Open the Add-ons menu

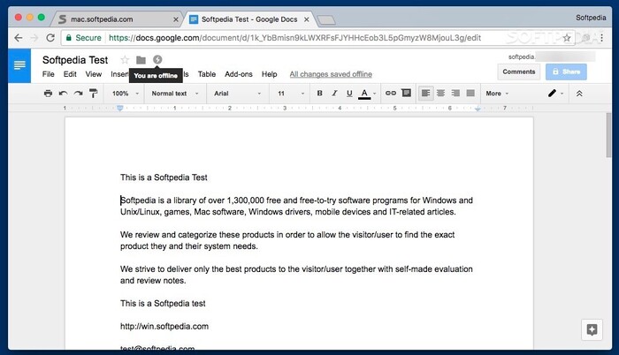[239, 74]
